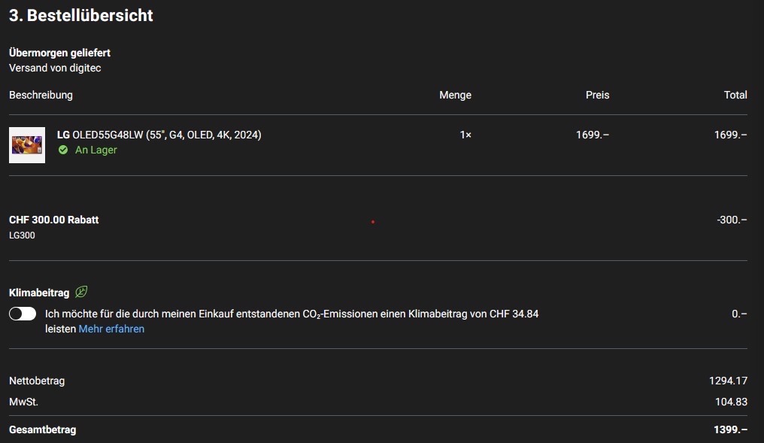Click the MwSt. value 104.83

coord(731,402)
